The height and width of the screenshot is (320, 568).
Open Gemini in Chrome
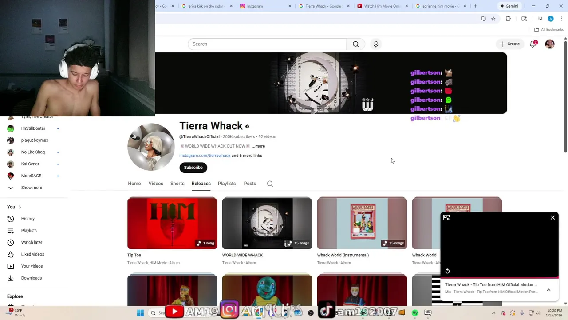[x=509, y=6]
